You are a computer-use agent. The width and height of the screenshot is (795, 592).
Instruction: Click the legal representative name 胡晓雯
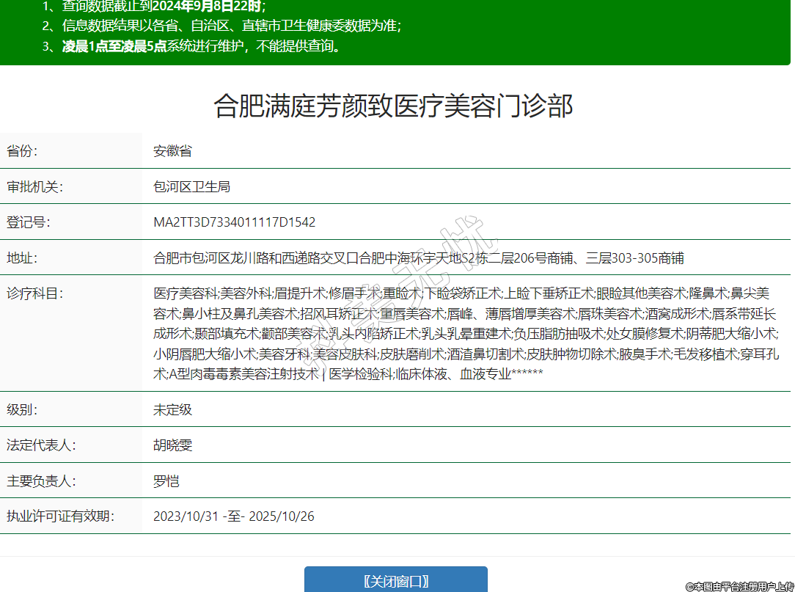[x=172, y=445]
